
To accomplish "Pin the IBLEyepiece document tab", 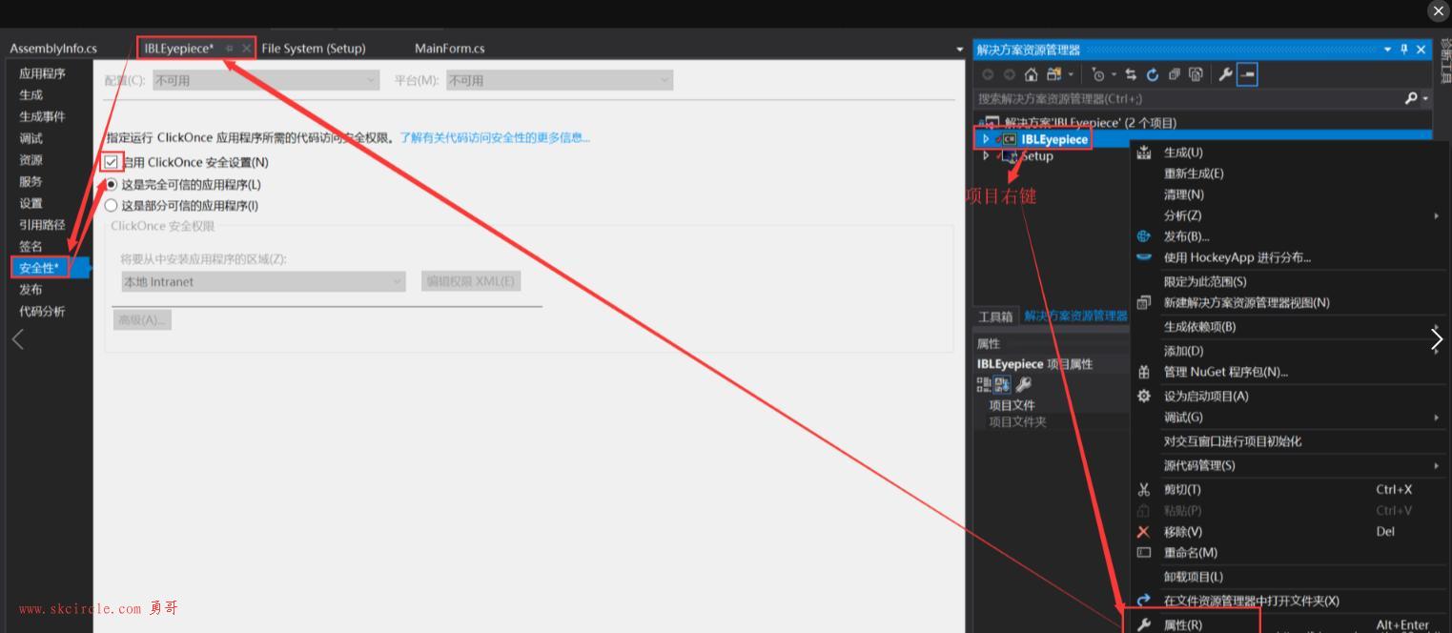I will pyautogui.click(x=230, y=48).
